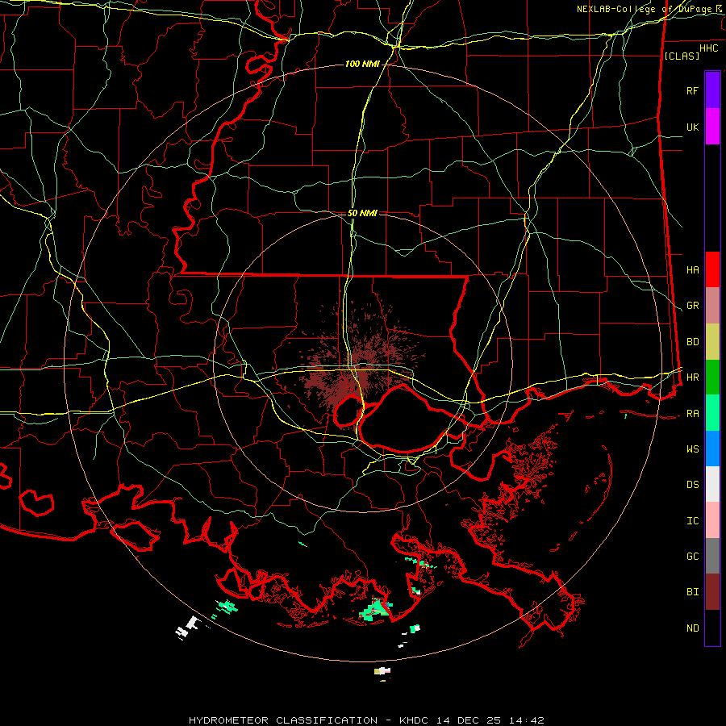Pick the yellow BD legend color swatch

(712, 342)
